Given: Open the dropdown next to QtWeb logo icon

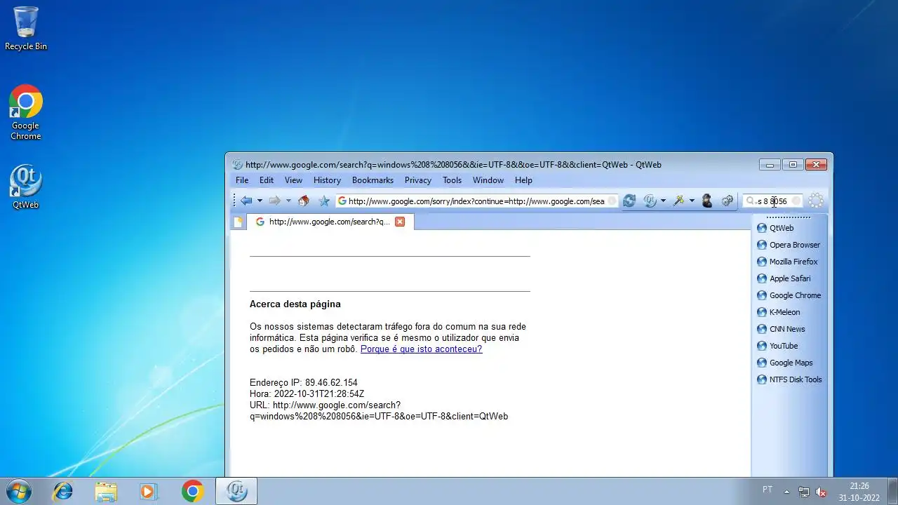Looking at the screenshot, I should 663,201.
